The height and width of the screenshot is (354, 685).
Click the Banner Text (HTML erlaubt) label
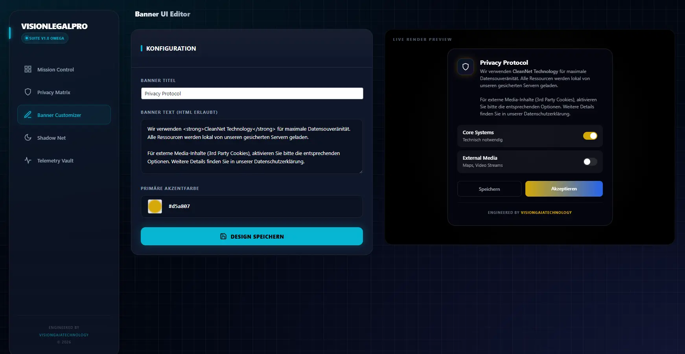click(x=179, y=112)
